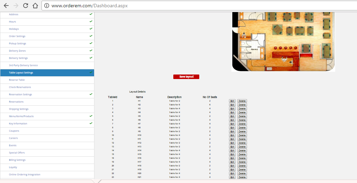Click the site info icon in address bar
The width and height of the screenshot is (357, 183).
pos(47,6)
